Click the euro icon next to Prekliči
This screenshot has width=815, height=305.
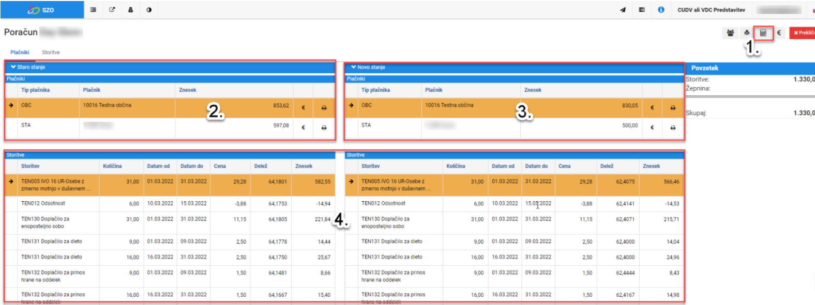(x=779, y=33)
